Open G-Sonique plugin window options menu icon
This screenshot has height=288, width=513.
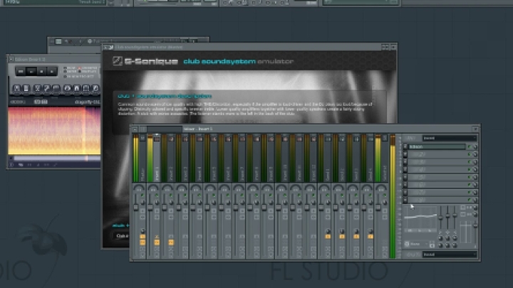(106, 48)
